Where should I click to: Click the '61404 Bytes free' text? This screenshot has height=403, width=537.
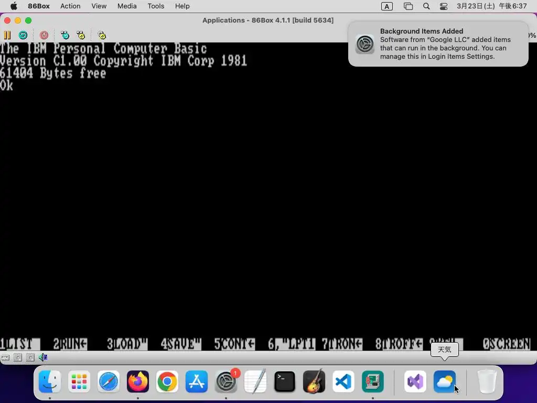point(53,73)
